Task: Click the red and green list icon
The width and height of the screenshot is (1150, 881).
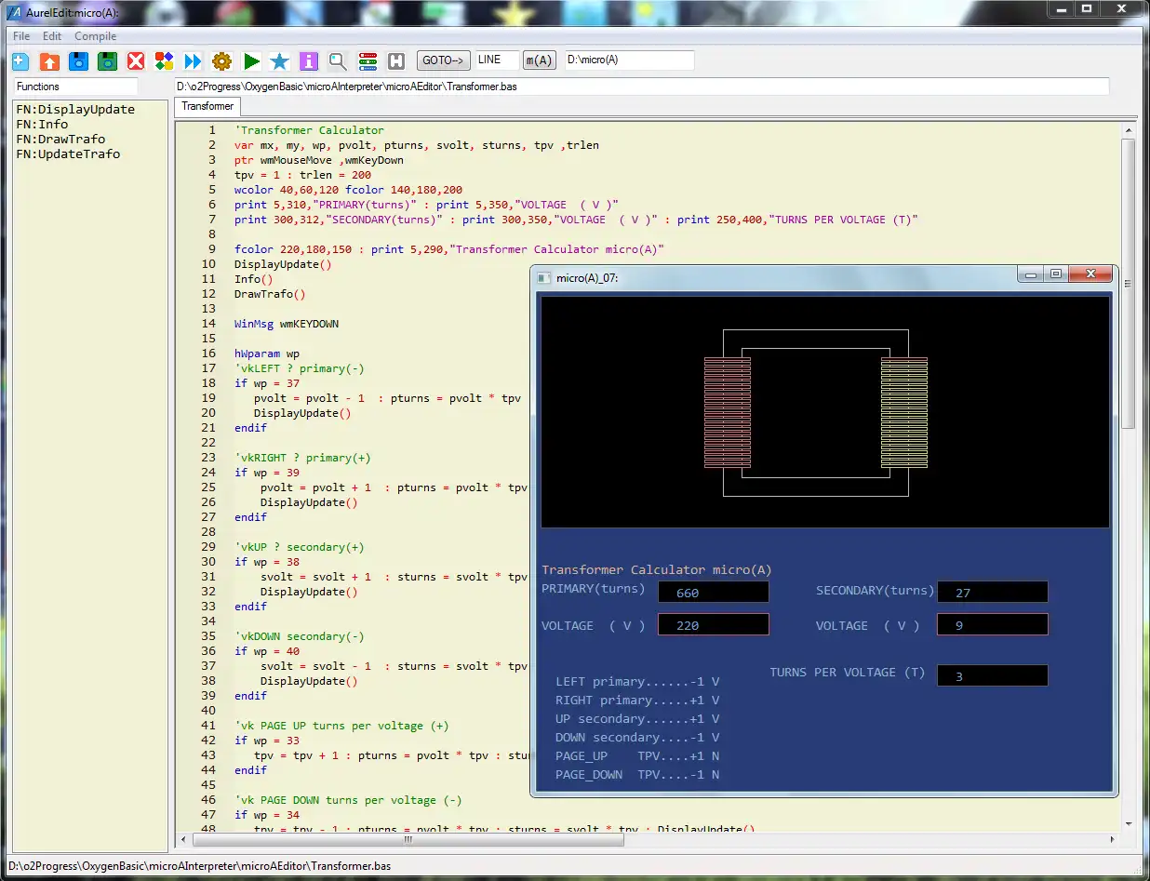Action: click(x=368, y=61)
